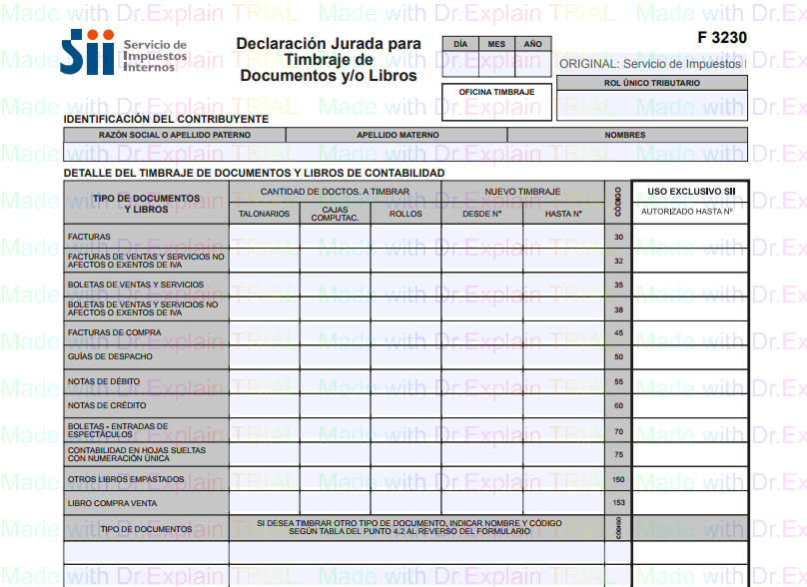Click the "CANTIDAD DE DOCTOS. A TIMBRAR" header
Viewport: 807px width, 587px height.
[335, 192]
